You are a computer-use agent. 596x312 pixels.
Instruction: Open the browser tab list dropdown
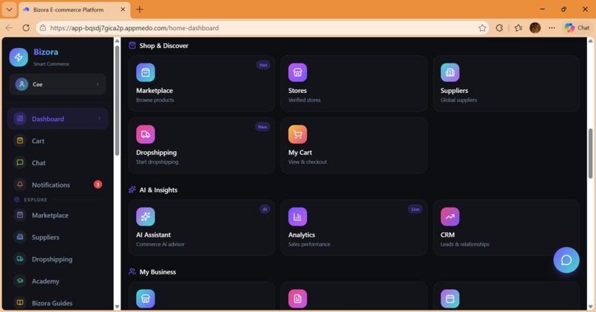coord(9,10)
